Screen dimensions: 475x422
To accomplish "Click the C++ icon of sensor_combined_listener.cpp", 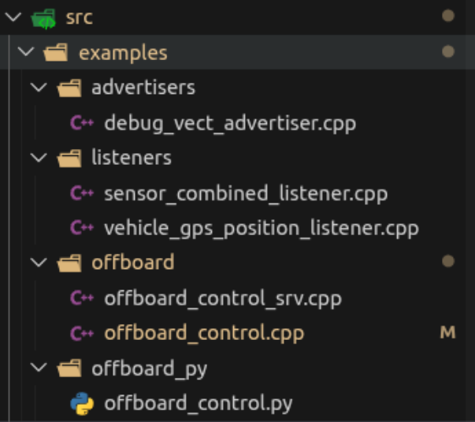I will 82,193.
